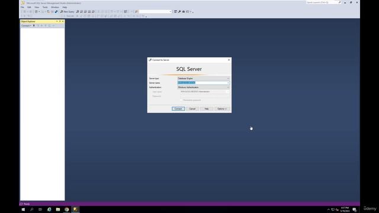Open File Explorer from the taskbar
This screenshot has width=379, height=213.
click(x=58, y=209)
